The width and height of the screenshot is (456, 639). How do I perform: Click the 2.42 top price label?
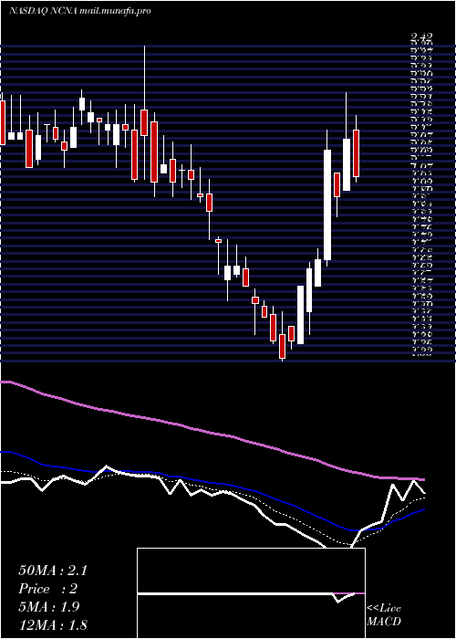(x=421, y=37)
